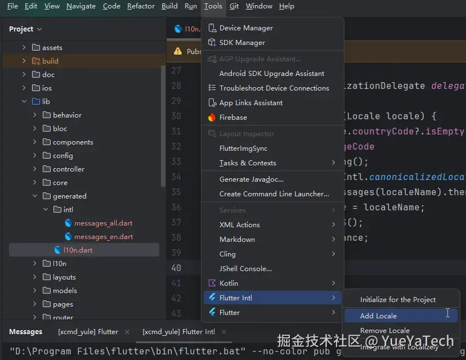Click the build folder icon

pos(36,61)
